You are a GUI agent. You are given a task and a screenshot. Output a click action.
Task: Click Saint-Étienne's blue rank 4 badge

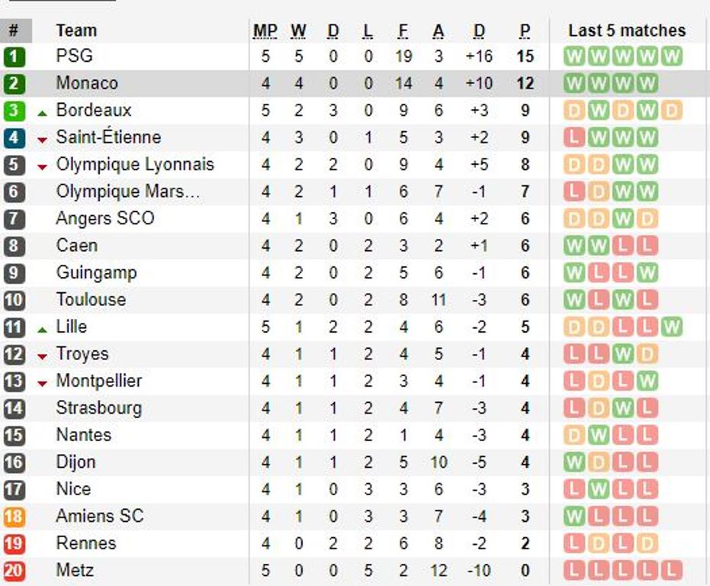(x=14, y=138)
